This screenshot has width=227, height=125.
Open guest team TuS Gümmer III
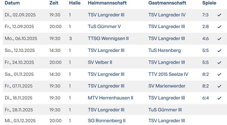pos(165,110)
